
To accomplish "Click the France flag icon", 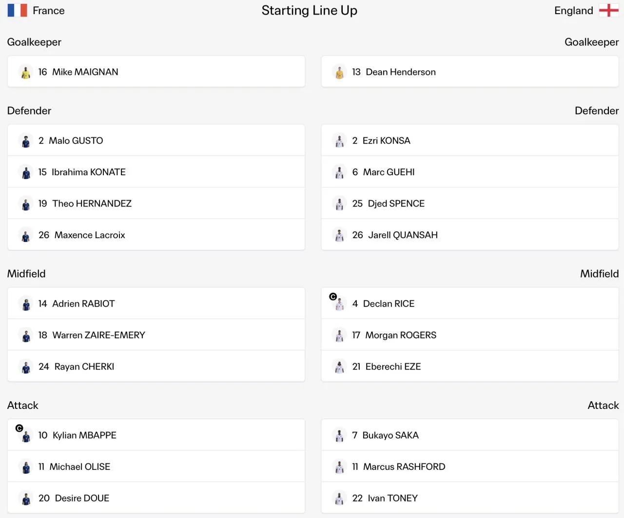I will [x=17, y=10].
